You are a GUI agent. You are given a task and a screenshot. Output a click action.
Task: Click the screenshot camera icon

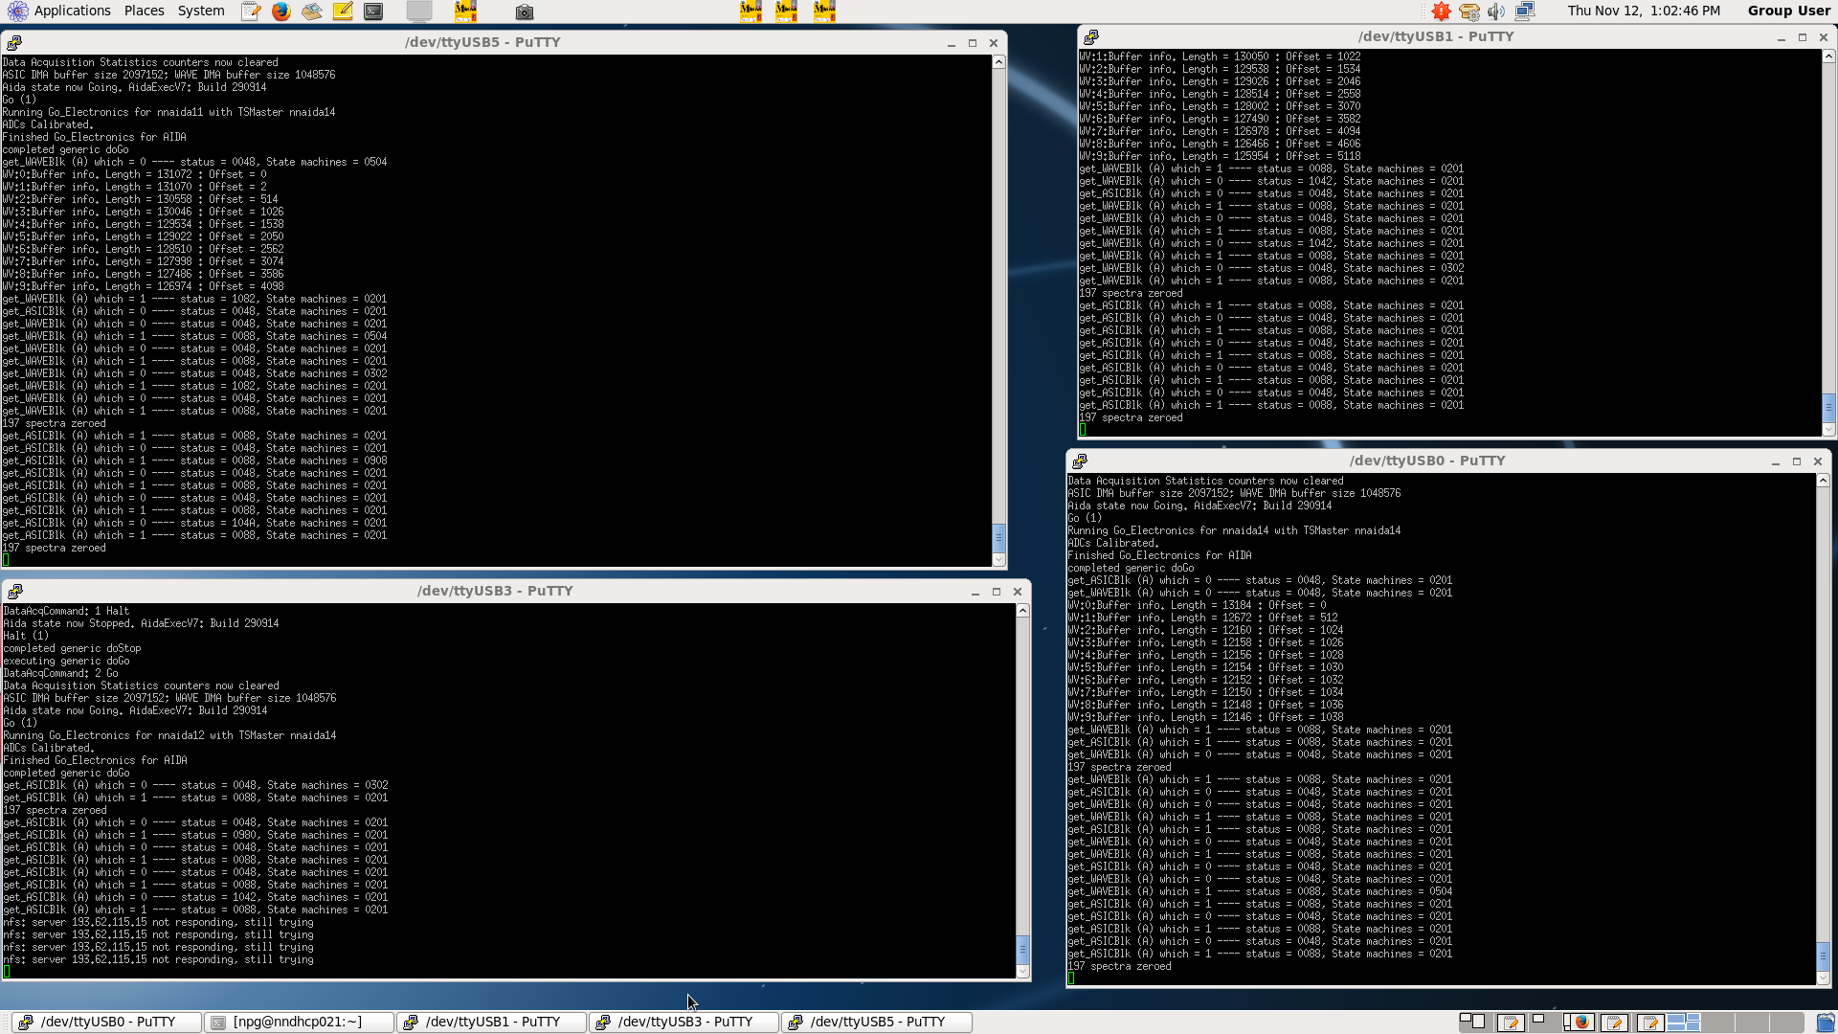[524, 11]
